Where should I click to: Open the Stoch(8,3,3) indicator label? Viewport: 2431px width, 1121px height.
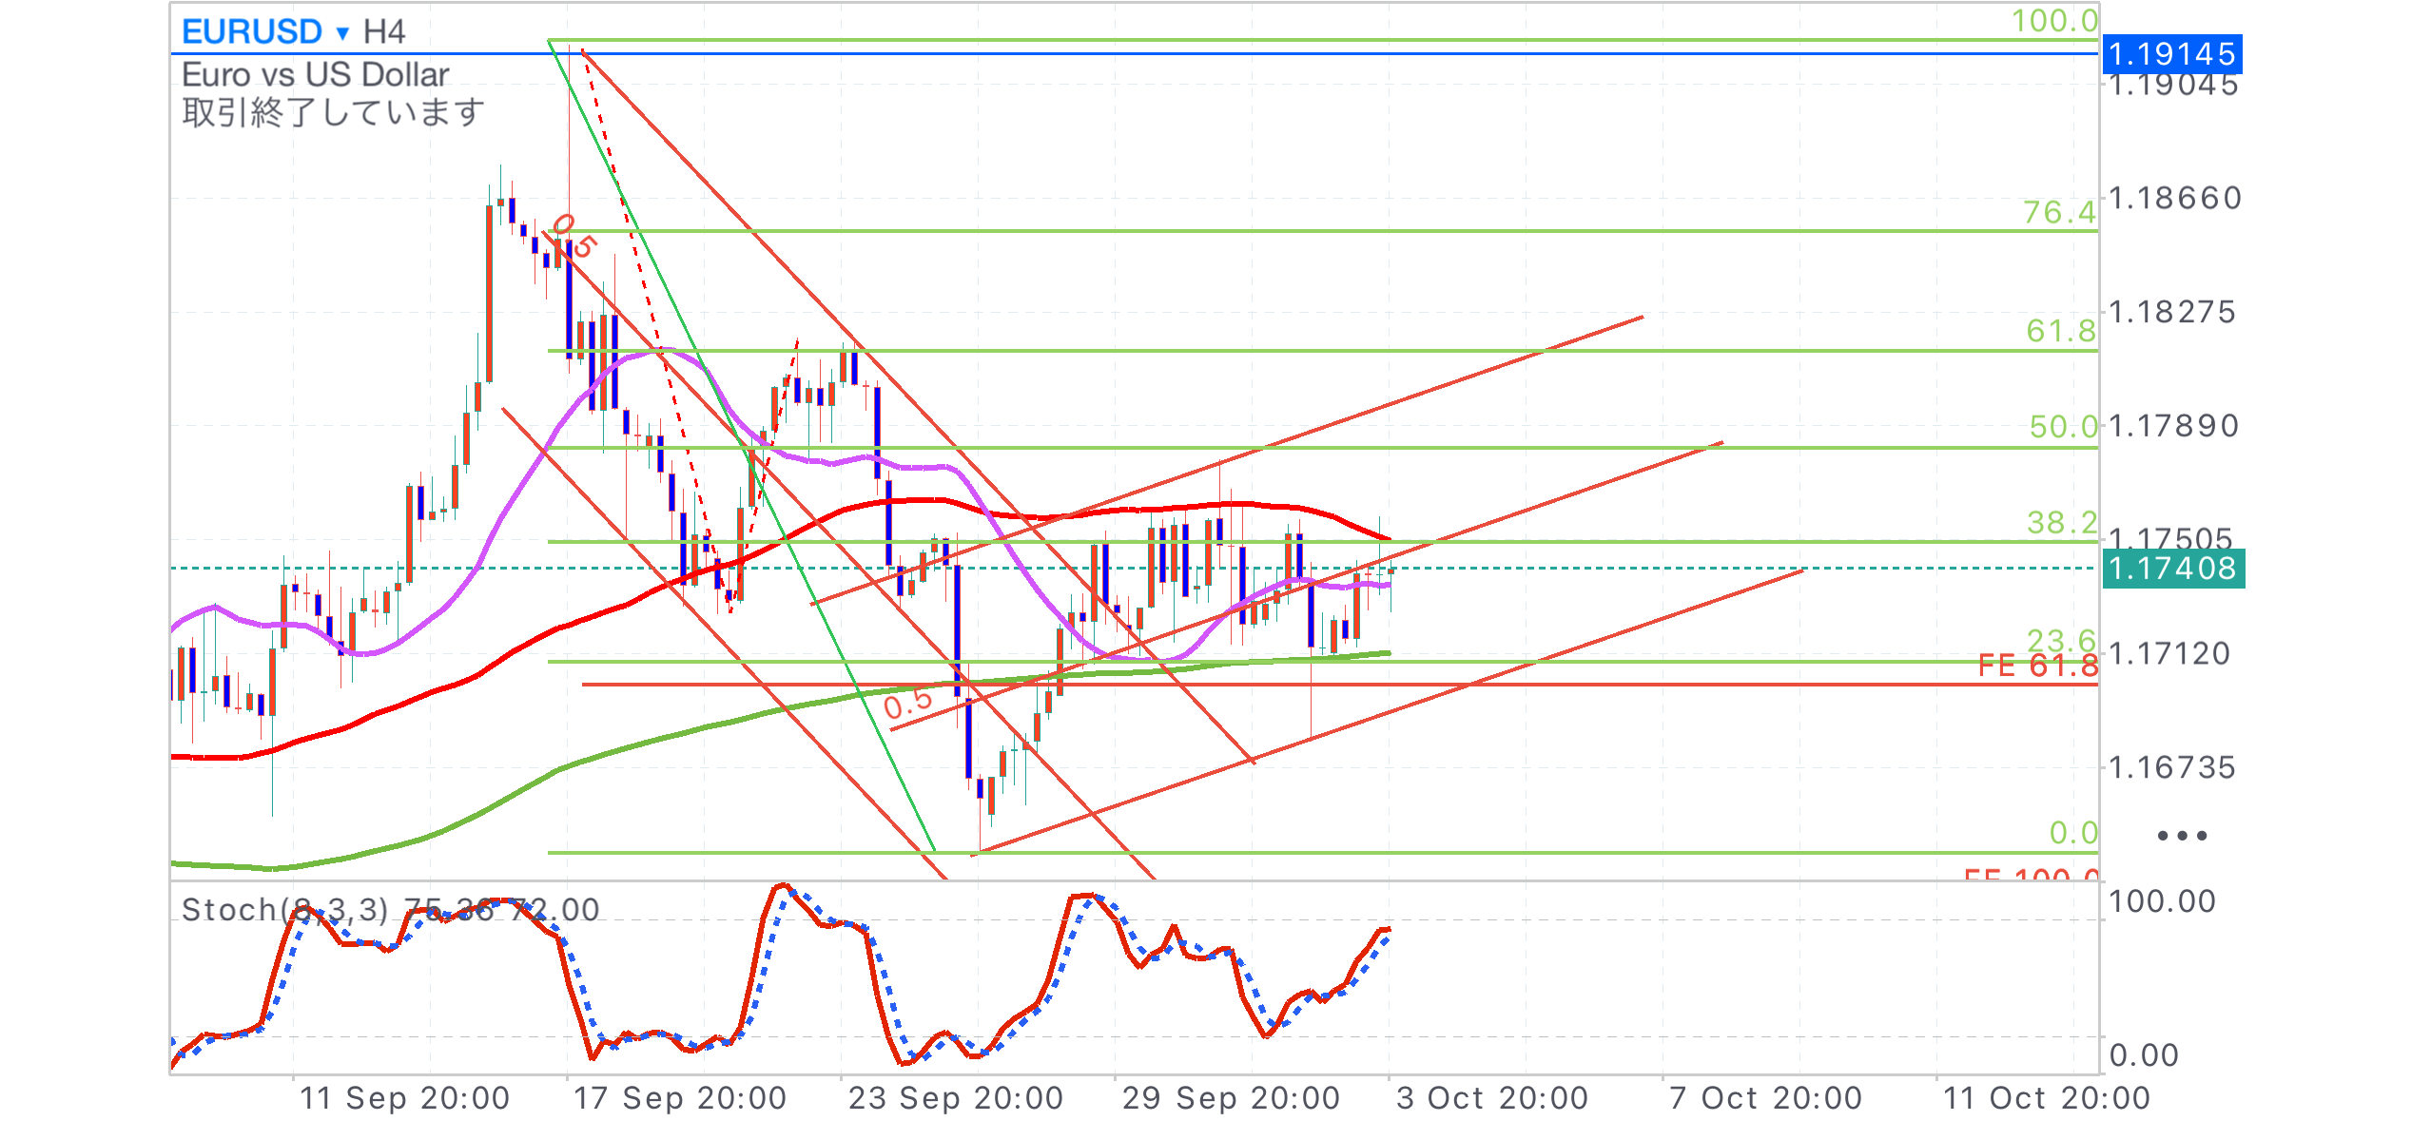coord(285,910)
